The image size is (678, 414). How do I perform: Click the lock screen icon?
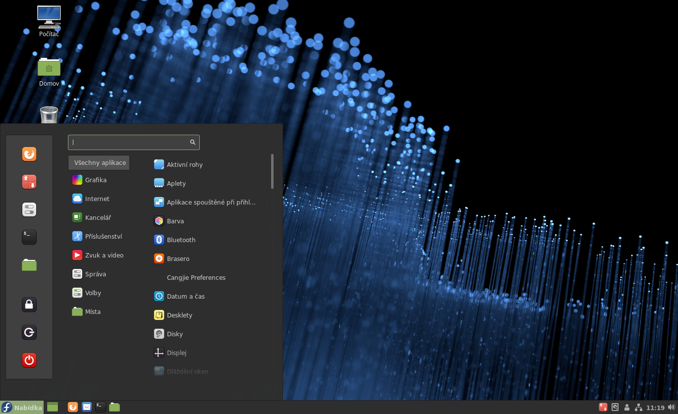click(x=29, y=305)
